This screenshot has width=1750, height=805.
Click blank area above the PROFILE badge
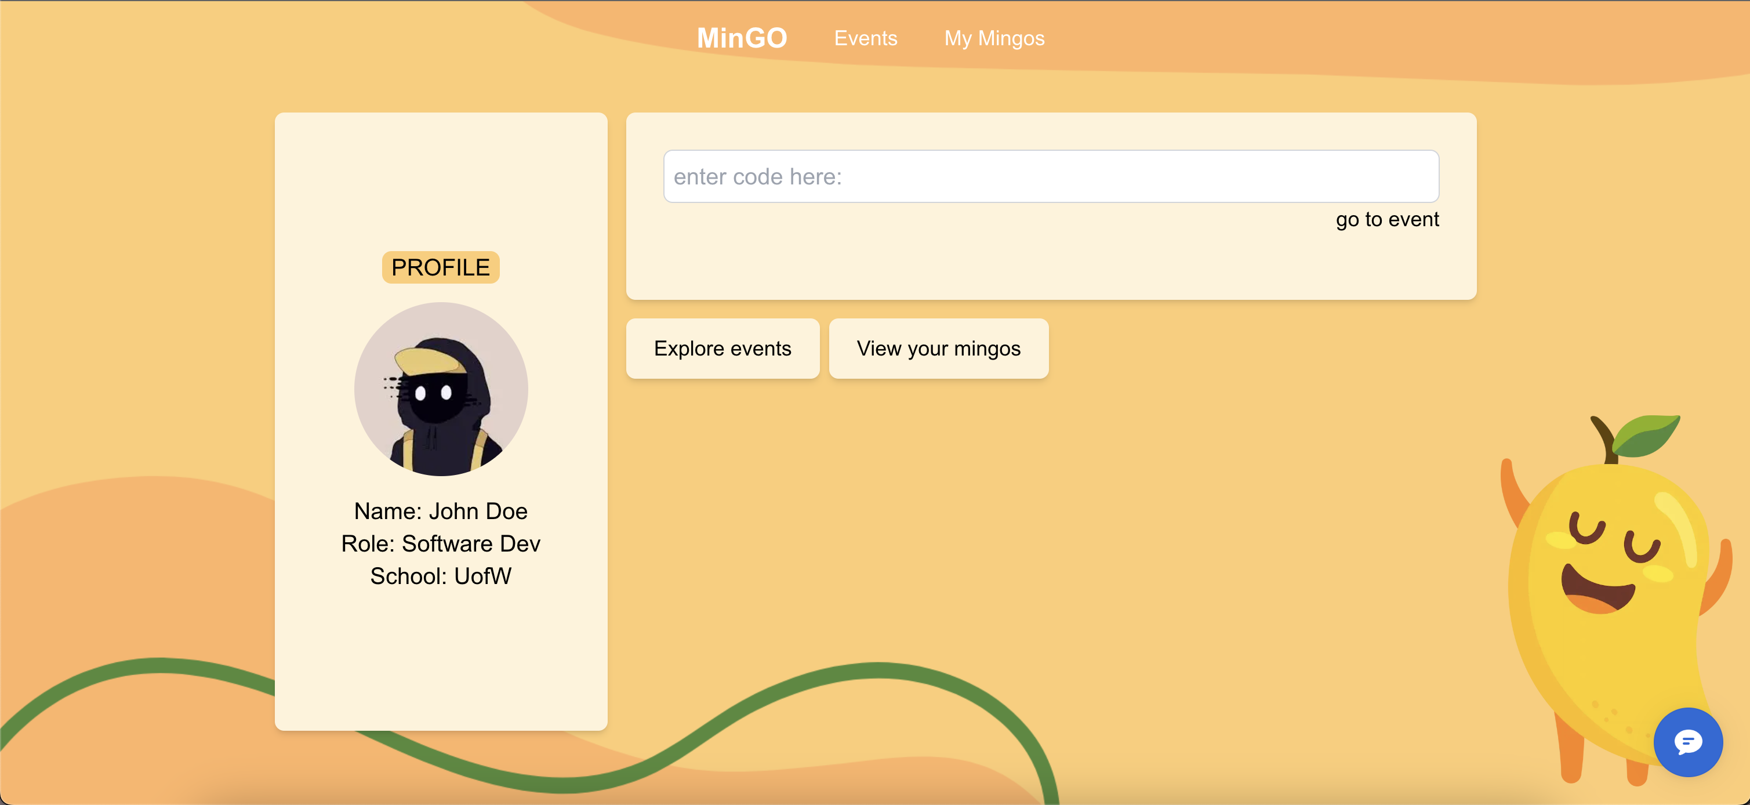pyautogui.click(x=440, y=183)
